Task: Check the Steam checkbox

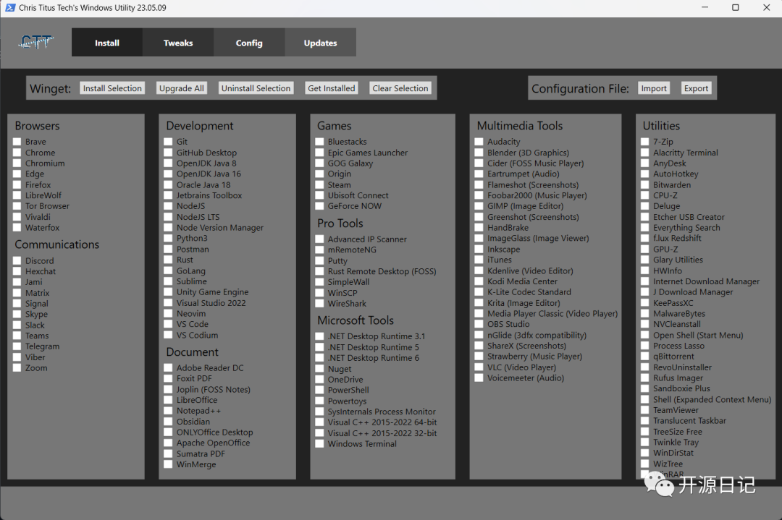Action: 320,185
